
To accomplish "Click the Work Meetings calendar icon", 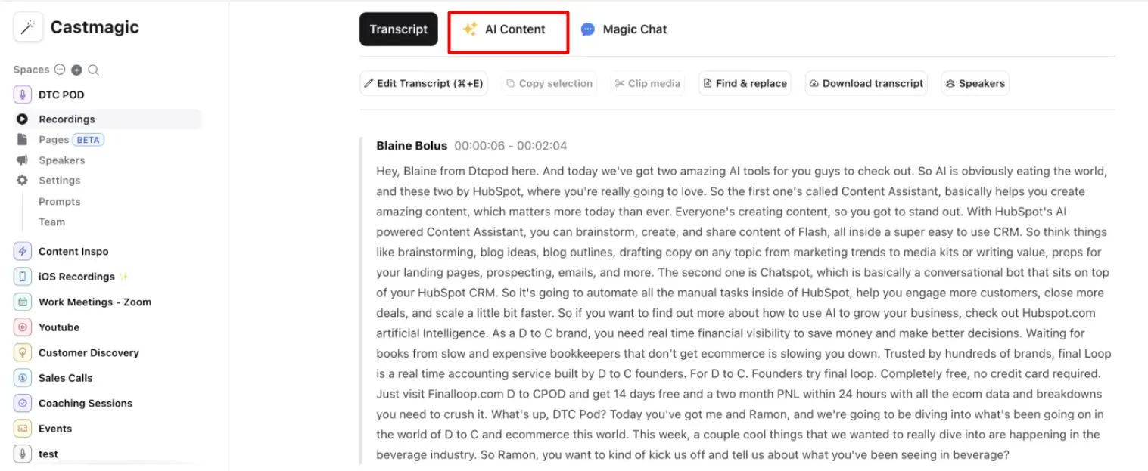I will point(23,302).
